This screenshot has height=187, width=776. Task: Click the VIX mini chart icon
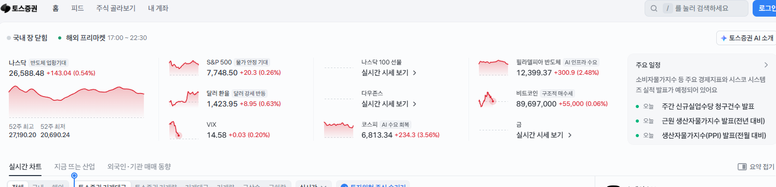184,130
